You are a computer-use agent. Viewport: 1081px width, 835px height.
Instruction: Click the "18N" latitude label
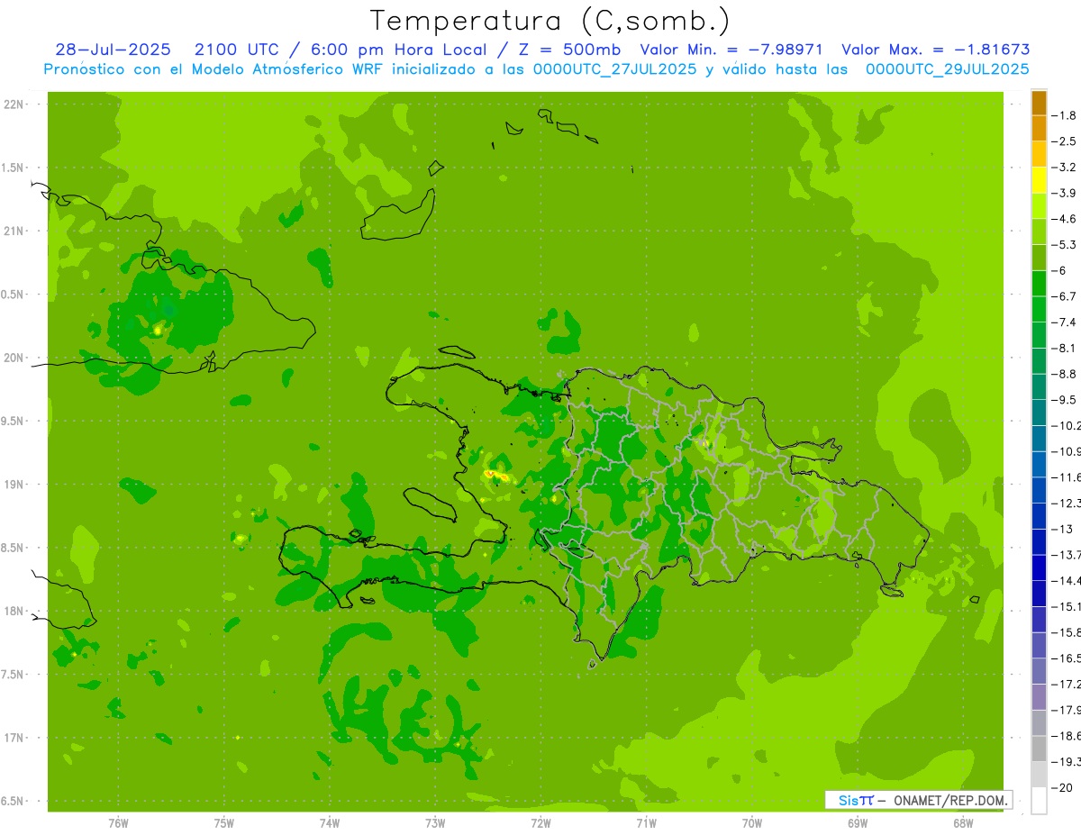[14, 611]
